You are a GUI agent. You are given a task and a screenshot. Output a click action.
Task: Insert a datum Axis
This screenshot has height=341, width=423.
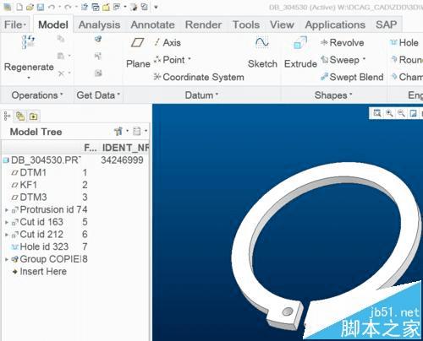168,43
